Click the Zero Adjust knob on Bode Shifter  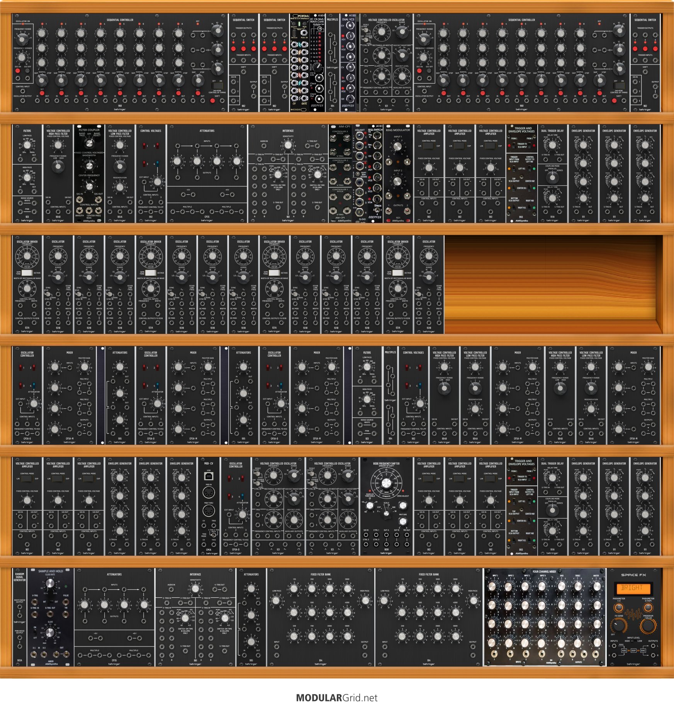click(403, 505)
